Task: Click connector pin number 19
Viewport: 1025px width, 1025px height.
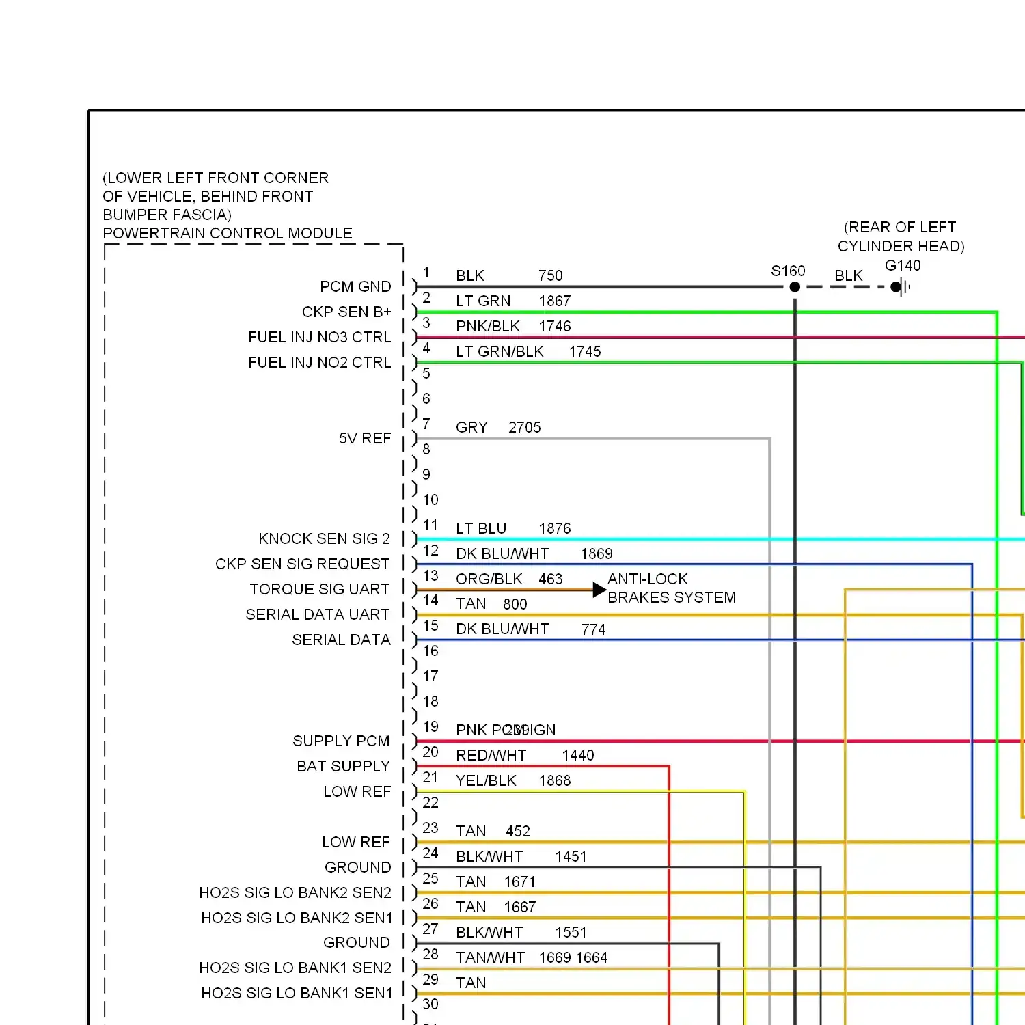Action: 430,726
